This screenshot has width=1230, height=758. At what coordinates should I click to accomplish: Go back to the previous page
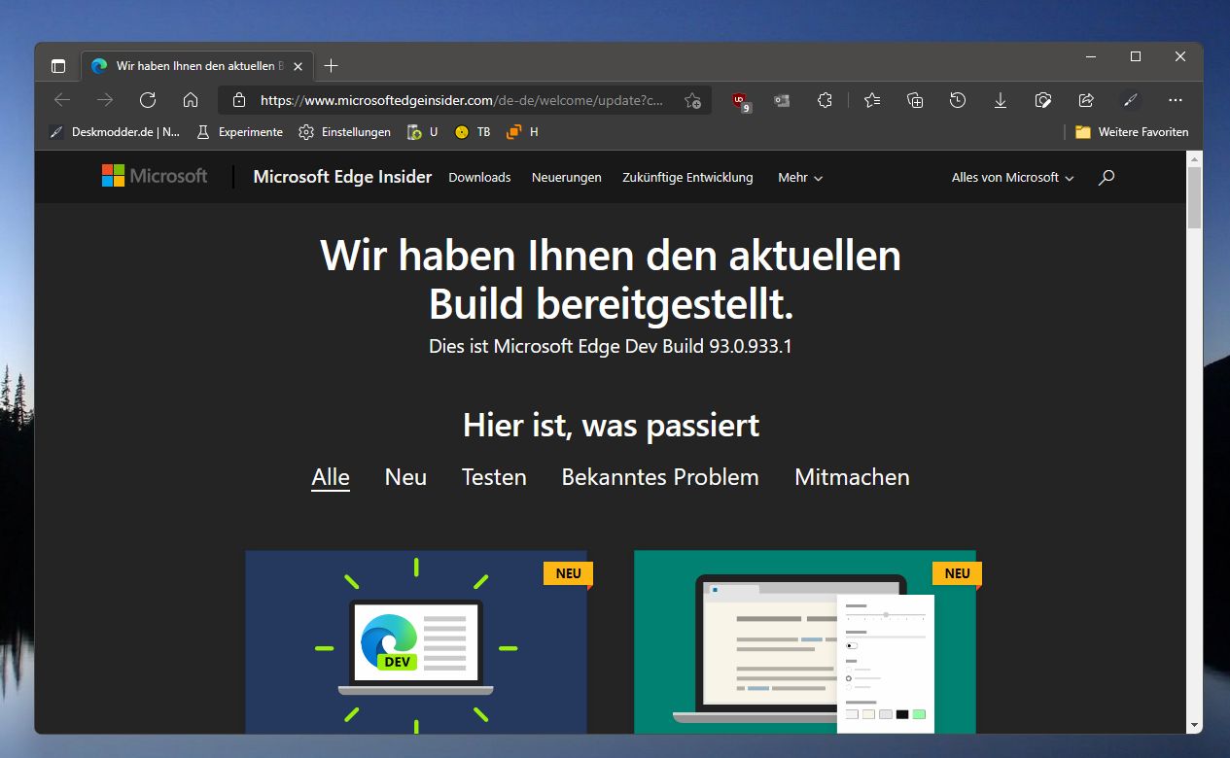tap(62, 100)
